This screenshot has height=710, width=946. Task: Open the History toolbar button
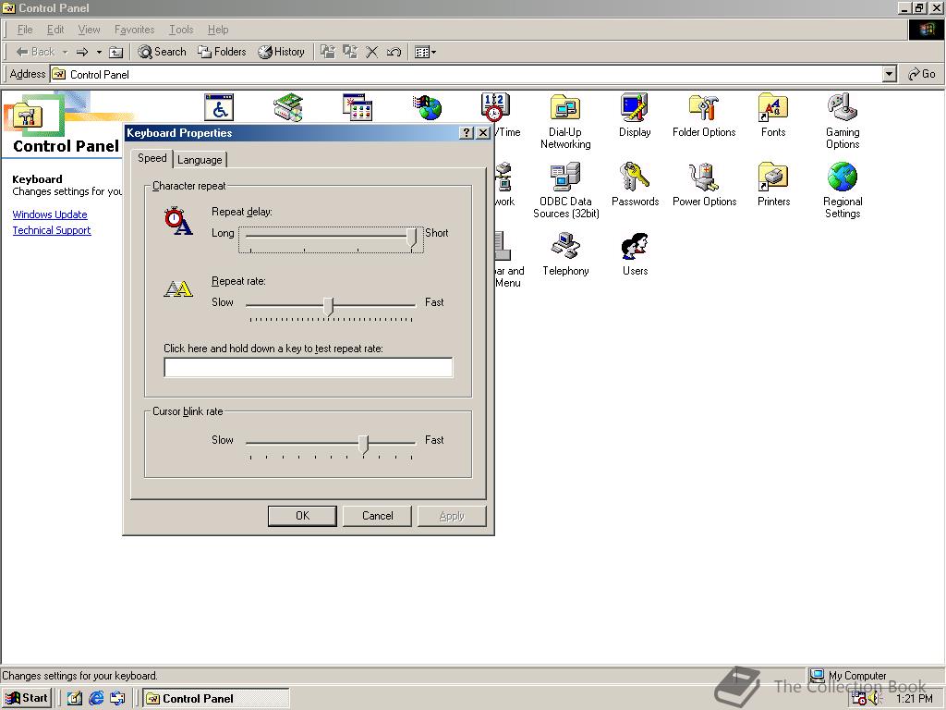(281, 52)
